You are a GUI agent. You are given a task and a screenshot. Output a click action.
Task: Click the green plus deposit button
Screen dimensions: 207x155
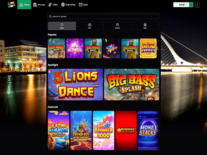191,5
